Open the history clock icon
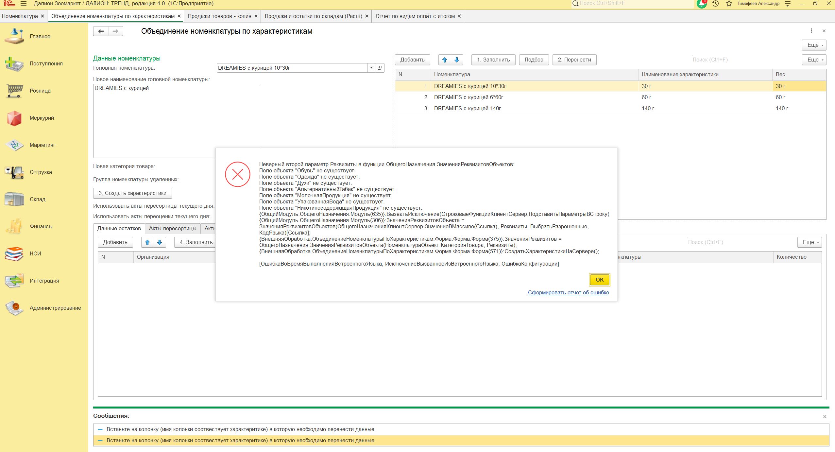835x452 pixels. 716,4
